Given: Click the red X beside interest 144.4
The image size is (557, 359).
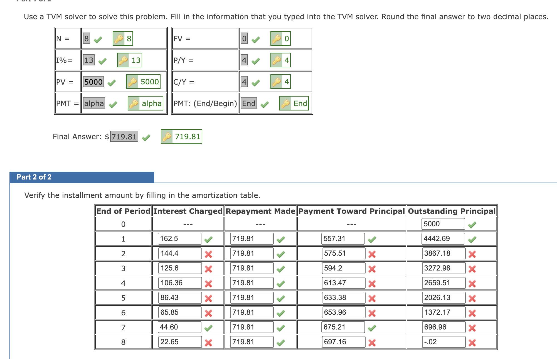Looking at the screenshot, I should [x=208, y=254].
